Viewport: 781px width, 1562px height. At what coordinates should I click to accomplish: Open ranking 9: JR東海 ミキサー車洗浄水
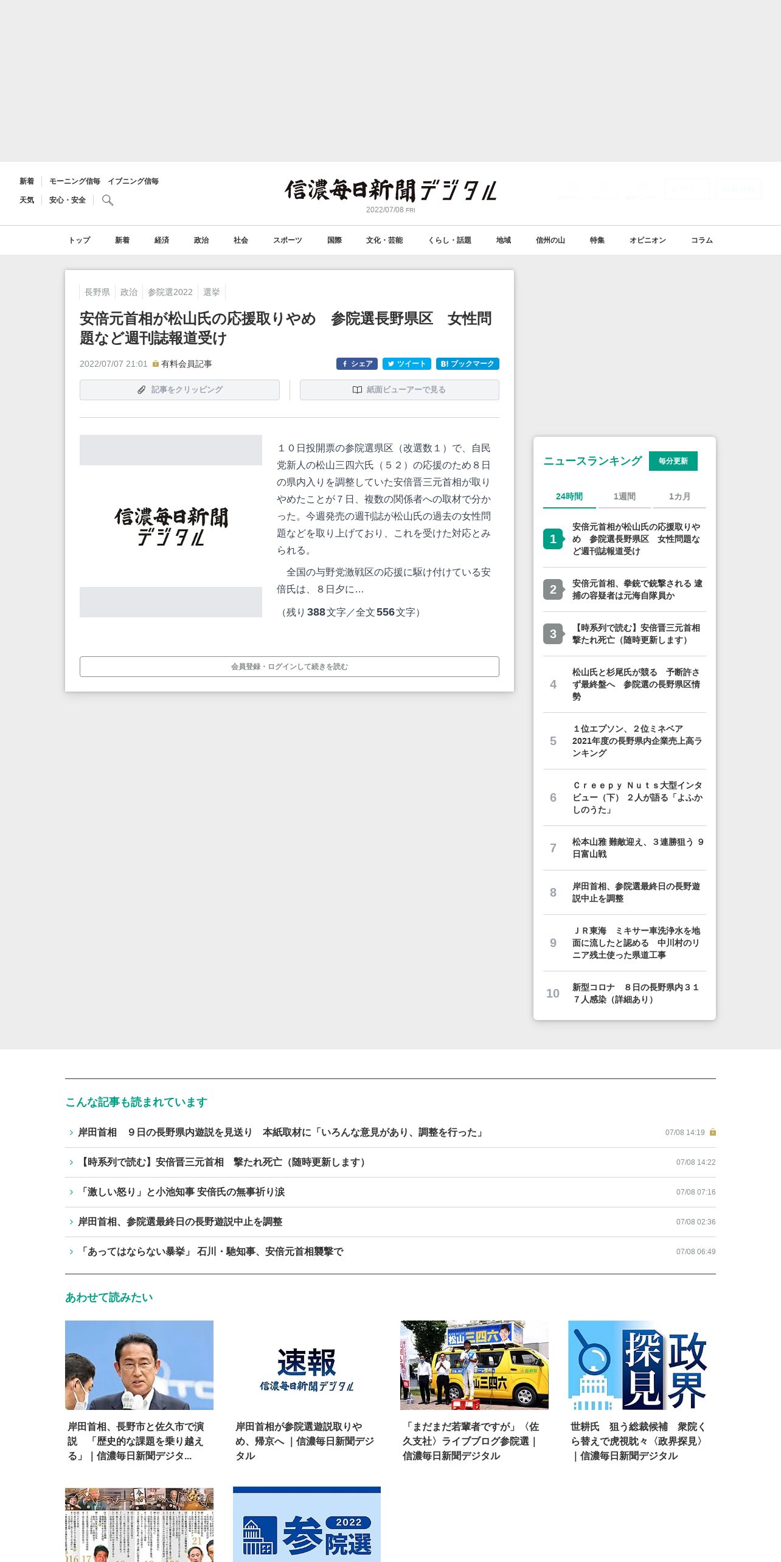[625, 943]
